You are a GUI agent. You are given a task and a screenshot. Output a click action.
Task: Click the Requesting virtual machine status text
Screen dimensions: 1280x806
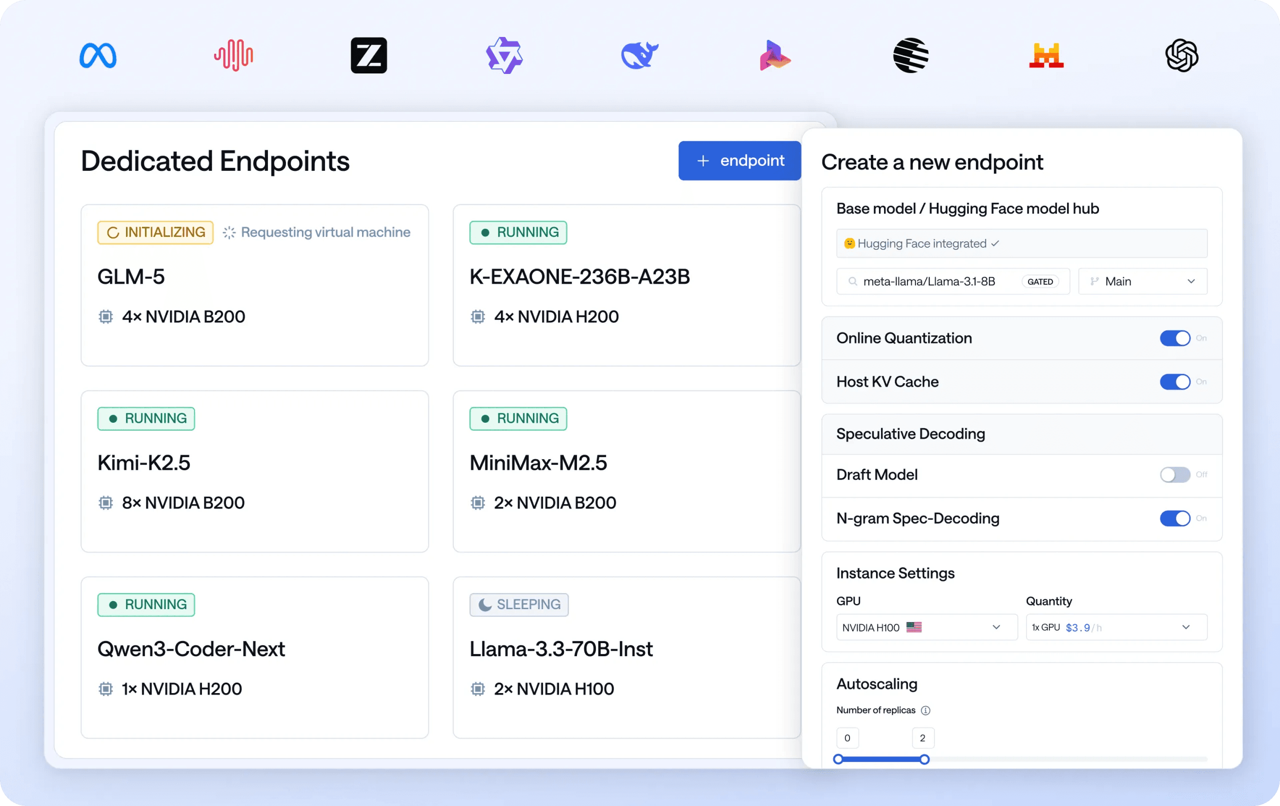tap(326, 233)
